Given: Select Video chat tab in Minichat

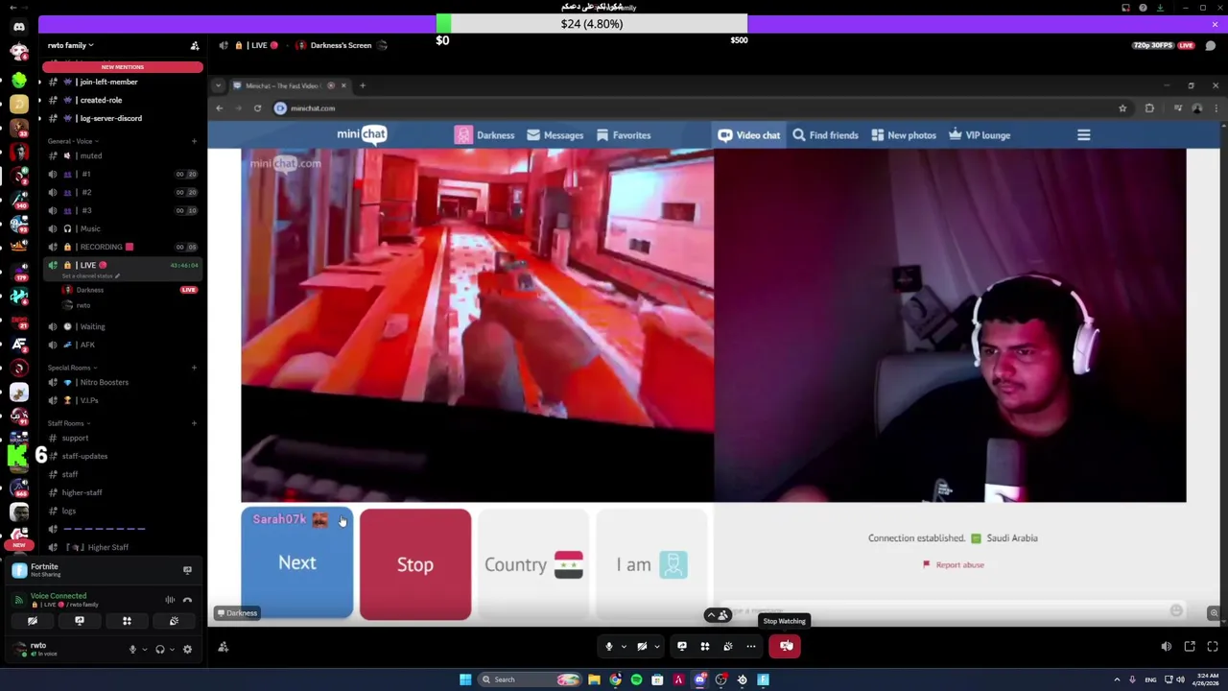Looking at the screenshot, I should 748,135.
